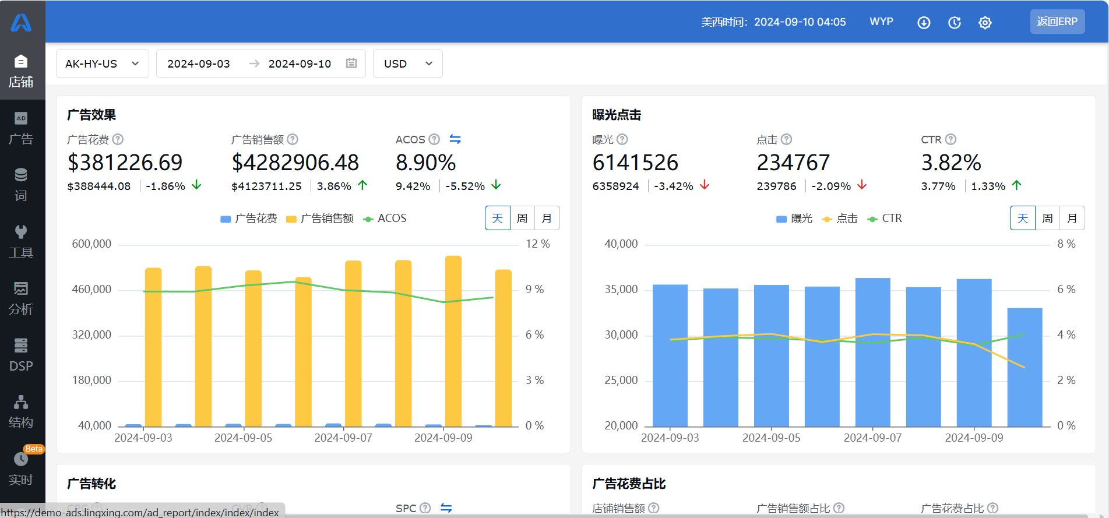Open the 词 keywords sidebar section
Image resolution: width=1109 pixels, height=518 pixels.
click(22, 185)
